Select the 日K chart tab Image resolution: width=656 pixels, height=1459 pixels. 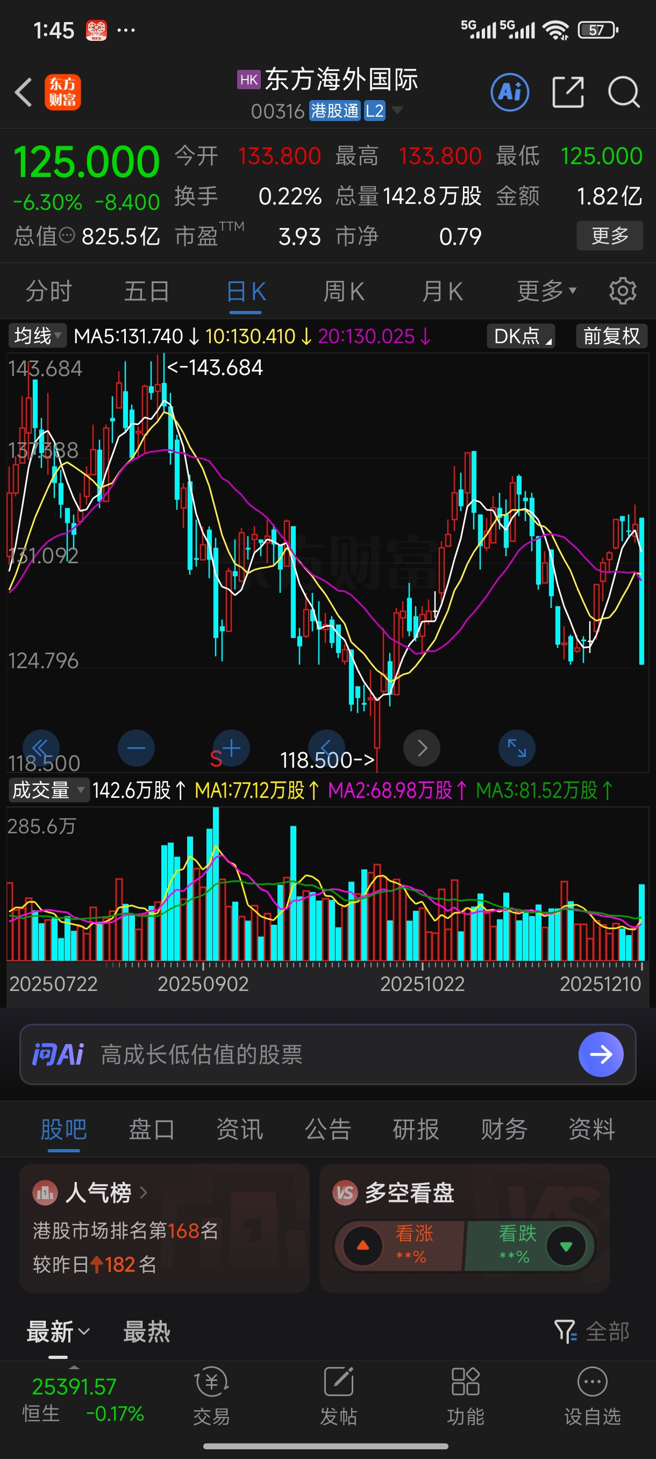[x=246, y=291]
